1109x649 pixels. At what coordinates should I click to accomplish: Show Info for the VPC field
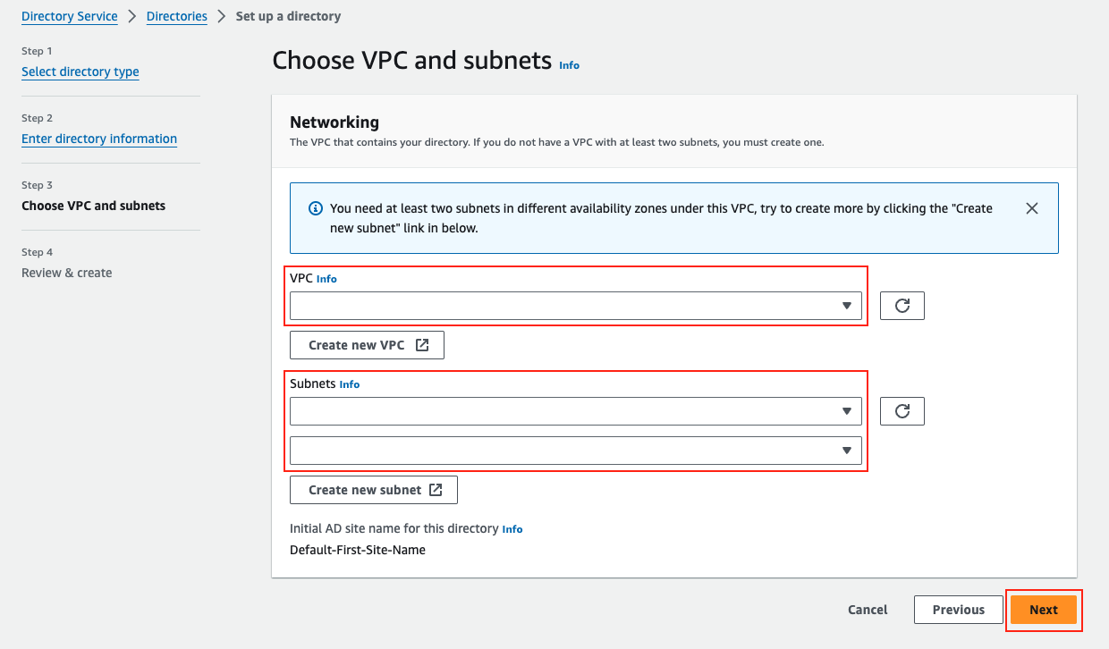click(x=326, y=279)
